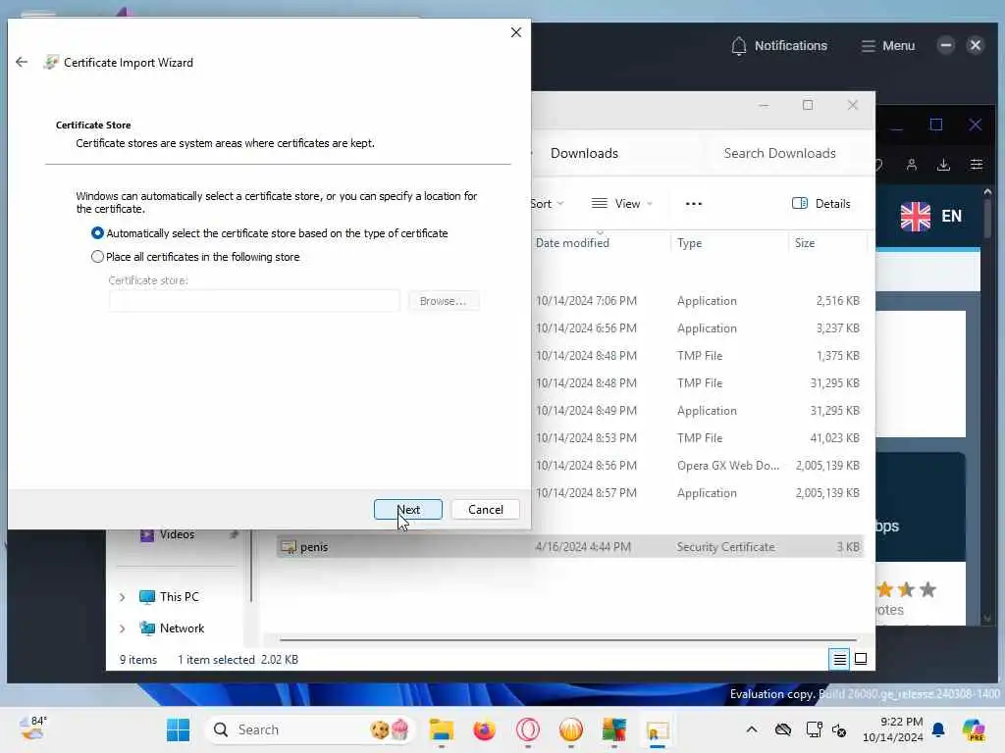Open browser downloads icon
This screenshot has width=1005, height=753.
click(943, 165)
